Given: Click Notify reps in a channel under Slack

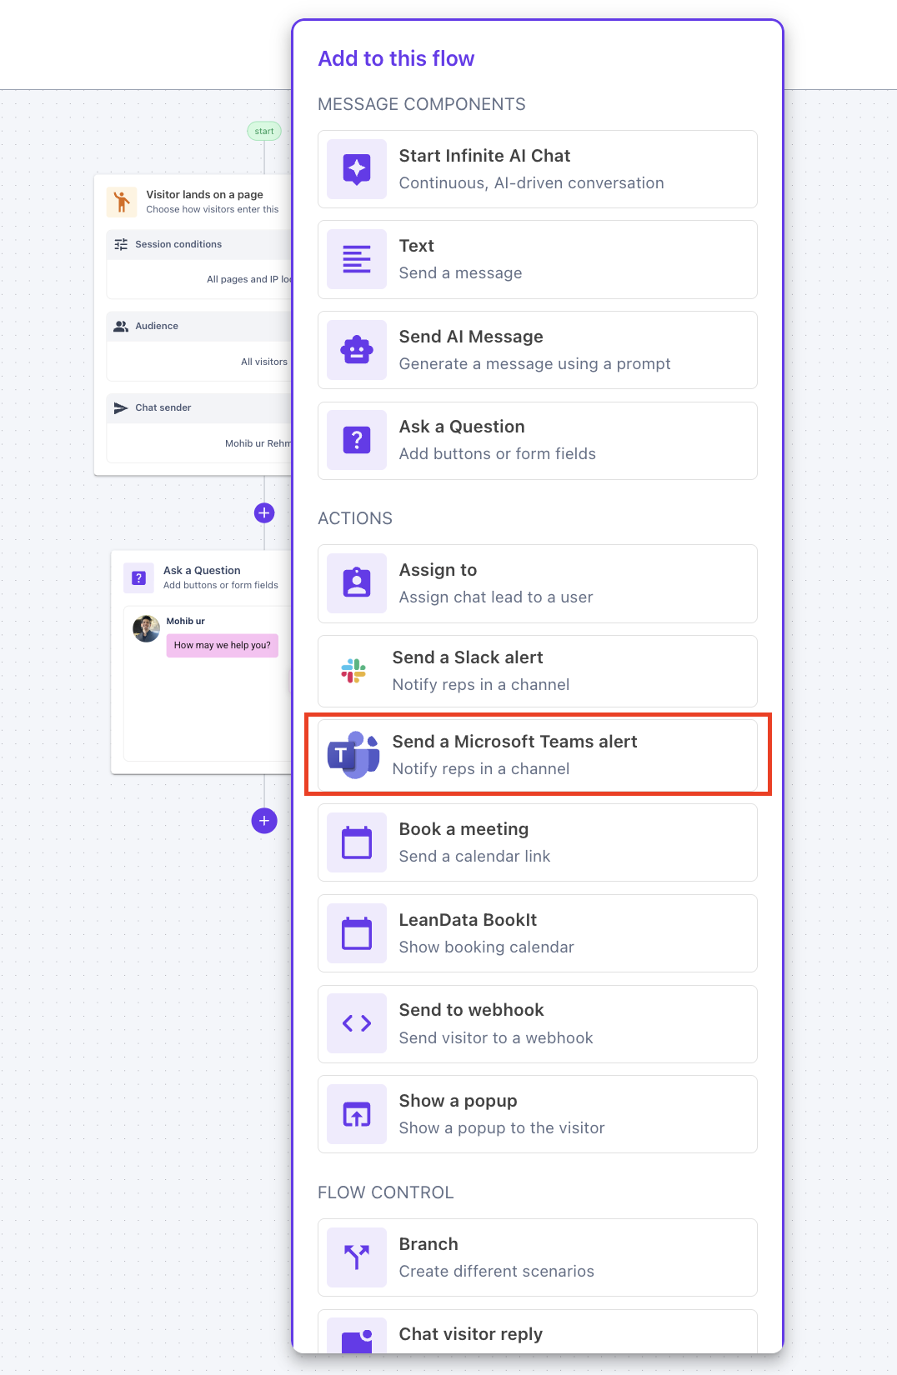Looking at the screenshot, I should (x=481, y=685).
